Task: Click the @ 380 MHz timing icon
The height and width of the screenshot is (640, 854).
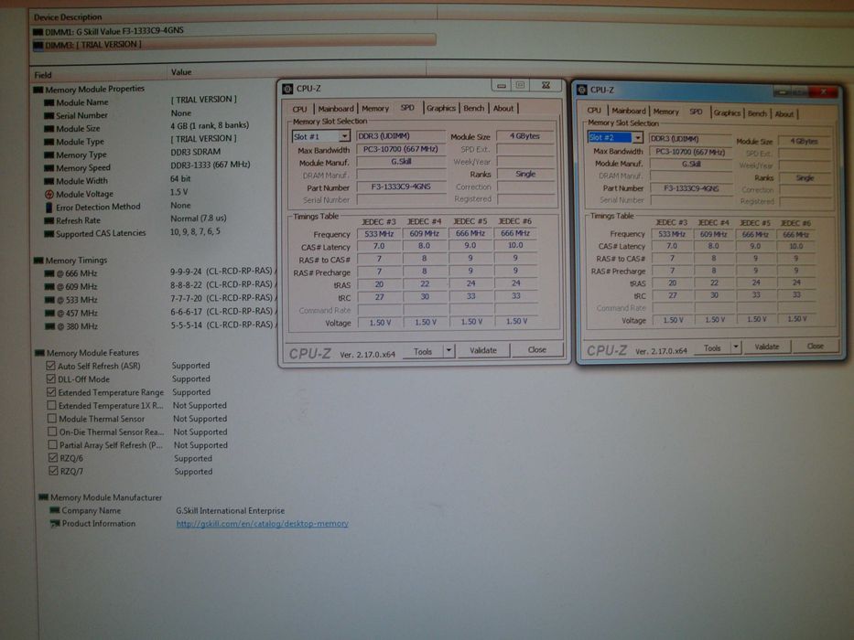Action: (x=49, y=326)
